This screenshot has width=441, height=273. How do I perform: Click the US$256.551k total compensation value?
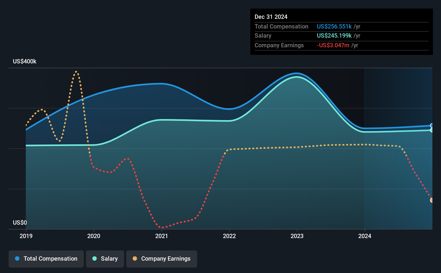[x=334, y=26]
